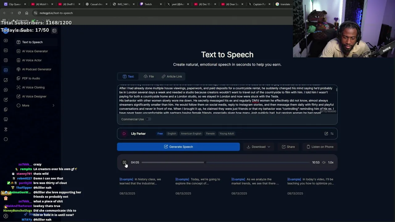
Task: Switch to the Article Link tab
Action: [172, 76]
